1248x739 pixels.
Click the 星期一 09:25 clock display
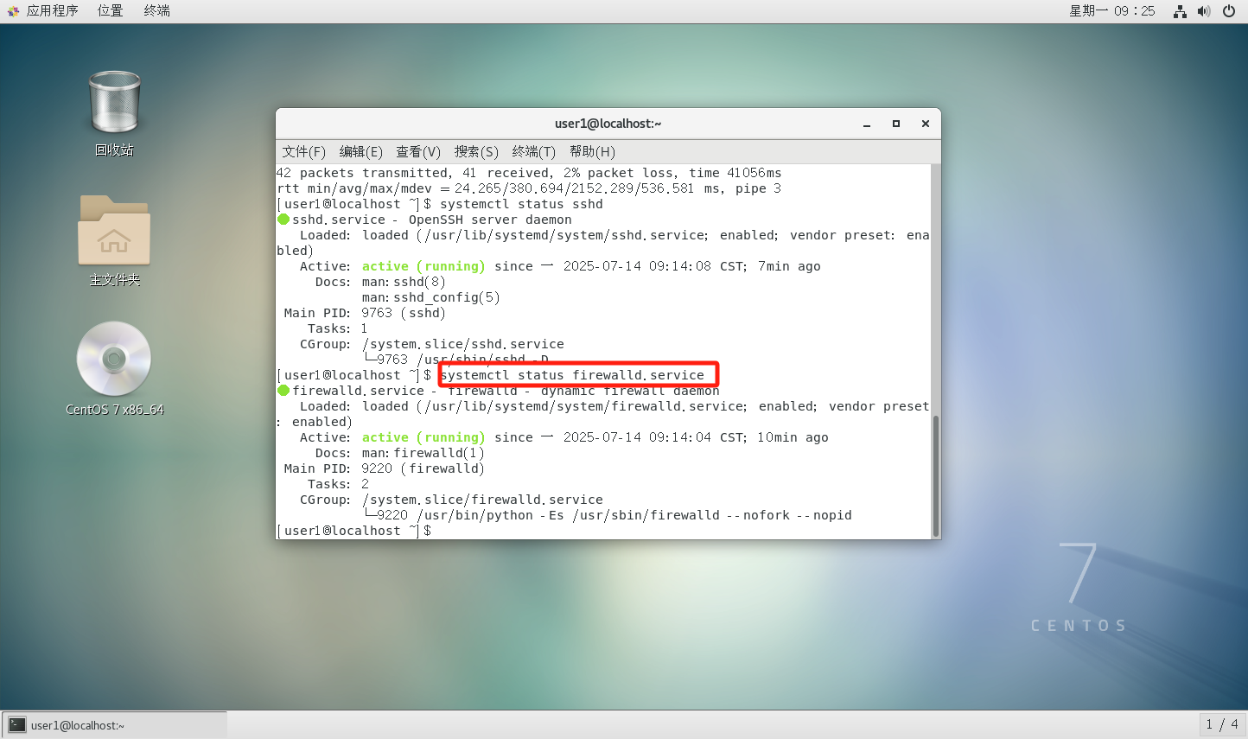tap(1112, 11)
